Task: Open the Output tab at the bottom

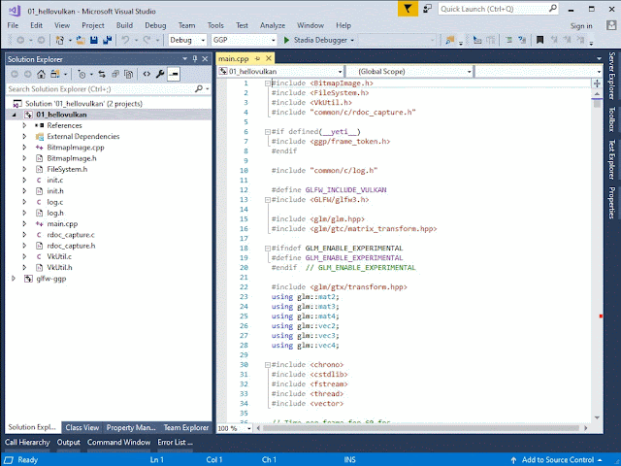Action: 68,443
